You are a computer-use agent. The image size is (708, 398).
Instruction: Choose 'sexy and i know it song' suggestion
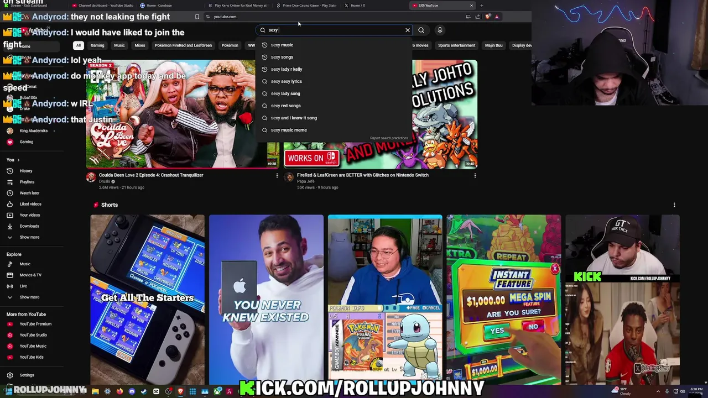[x=334, y=118]
